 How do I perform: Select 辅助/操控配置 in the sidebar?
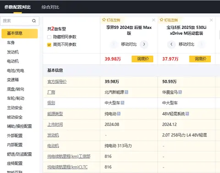pos(19,126)
